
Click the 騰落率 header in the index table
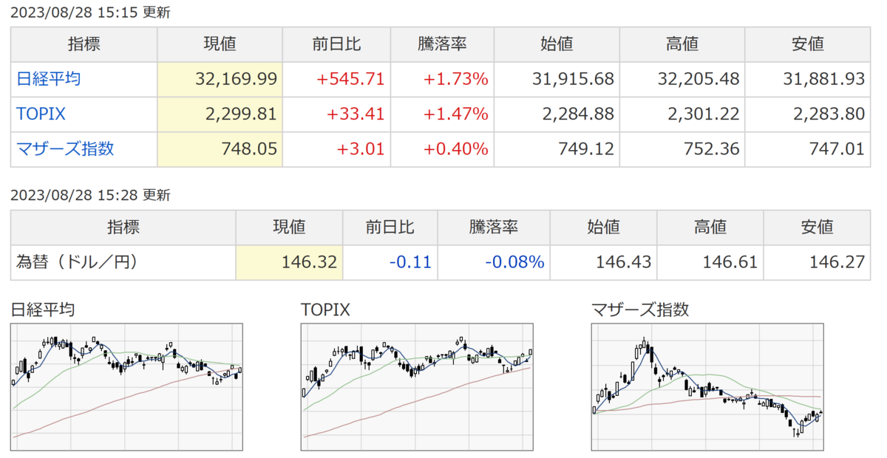click(442, 44)
